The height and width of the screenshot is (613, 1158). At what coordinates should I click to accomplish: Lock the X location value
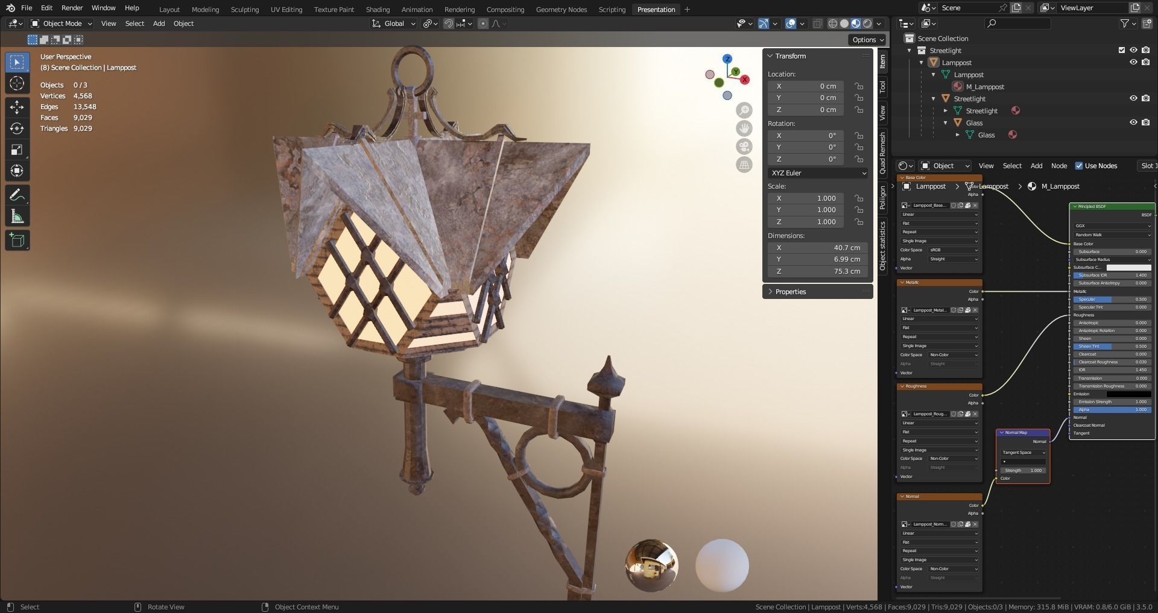(858, 86)
